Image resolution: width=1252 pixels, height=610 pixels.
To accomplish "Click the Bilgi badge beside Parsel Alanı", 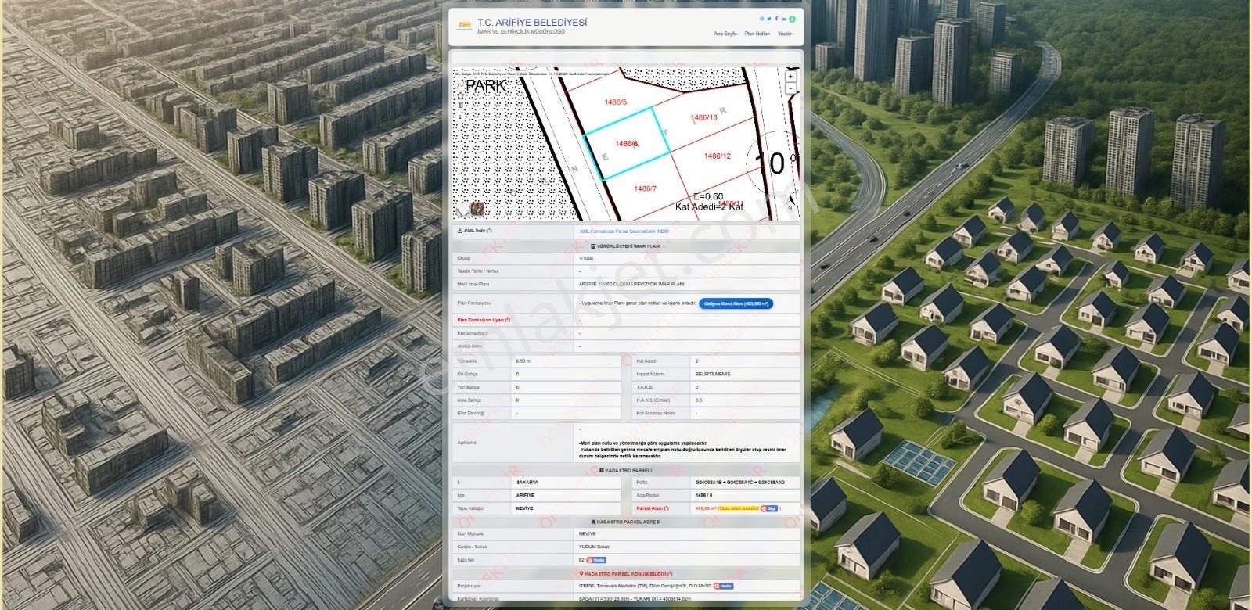I will 768,508.
